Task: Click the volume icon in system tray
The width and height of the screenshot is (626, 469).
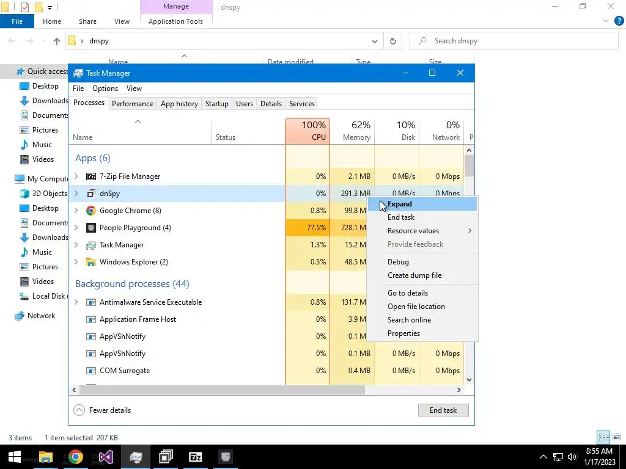Action: (572, 457)
